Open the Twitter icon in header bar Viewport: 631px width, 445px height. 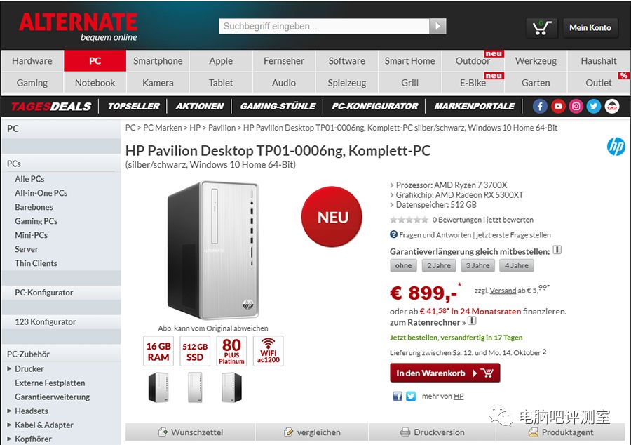tap(594, 106)
